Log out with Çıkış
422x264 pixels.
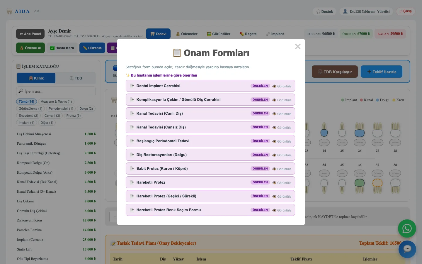(x=406, y=11)
